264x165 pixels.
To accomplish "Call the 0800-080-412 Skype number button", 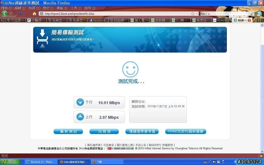I will pyautogui.click(x=120, y=148).
